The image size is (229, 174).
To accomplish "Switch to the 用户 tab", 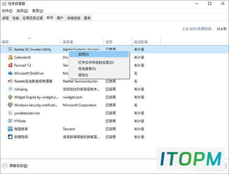I will (60, 18).
